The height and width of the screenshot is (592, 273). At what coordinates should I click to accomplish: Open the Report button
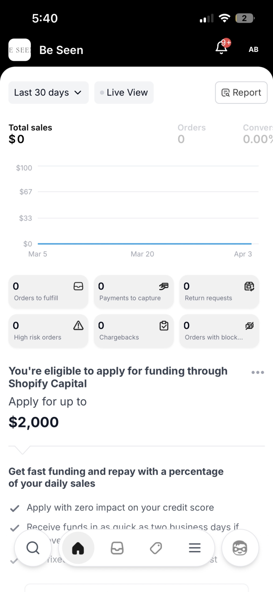(241, 92)
